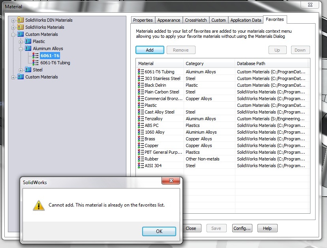
Task: Click the SolidWorks Materials library icon
Action: (21, 27)
